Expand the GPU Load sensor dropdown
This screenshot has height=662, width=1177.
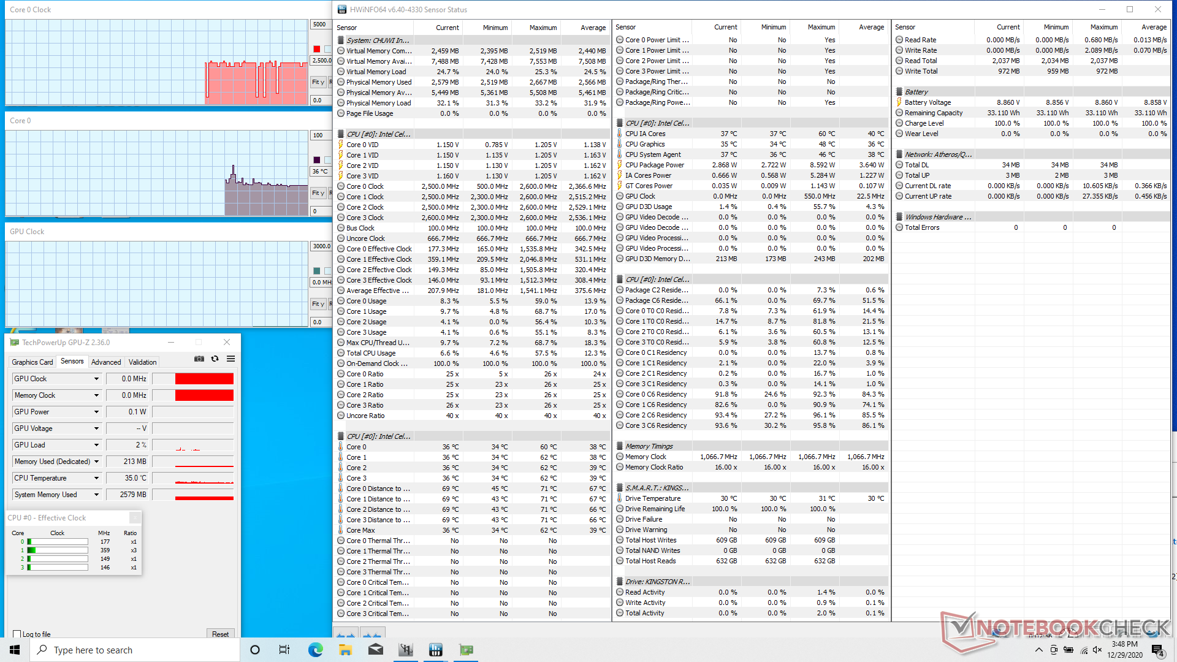[96, 445]
